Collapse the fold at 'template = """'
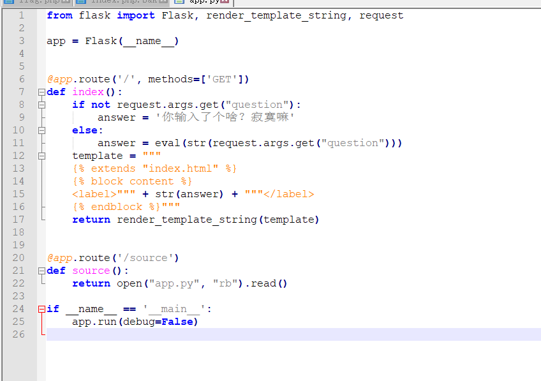541x381 pixels. 41,156
